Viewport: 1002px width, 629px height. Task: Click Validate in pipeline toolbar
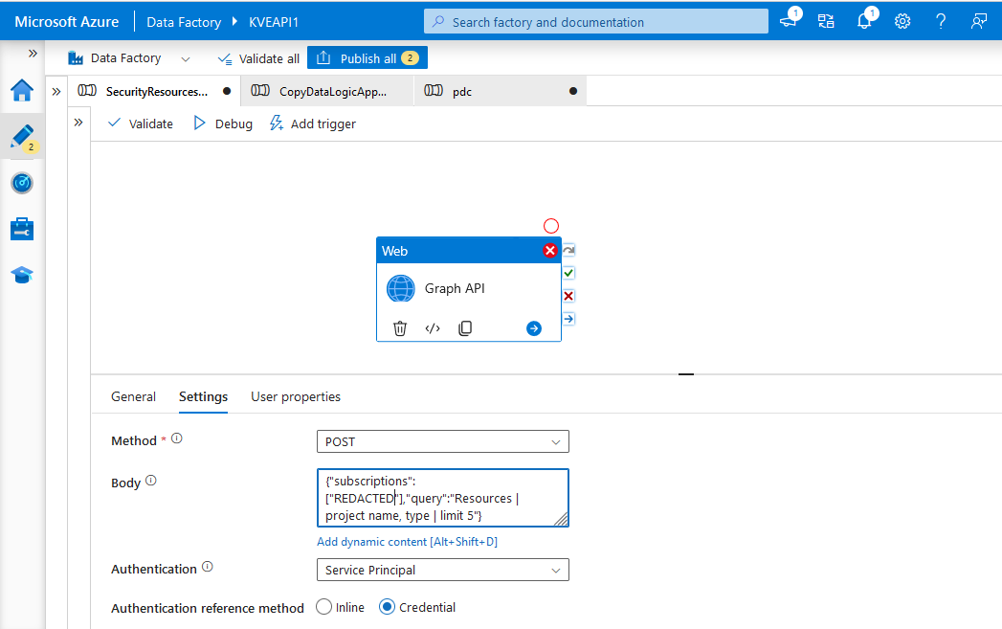[x=141, y=124]
